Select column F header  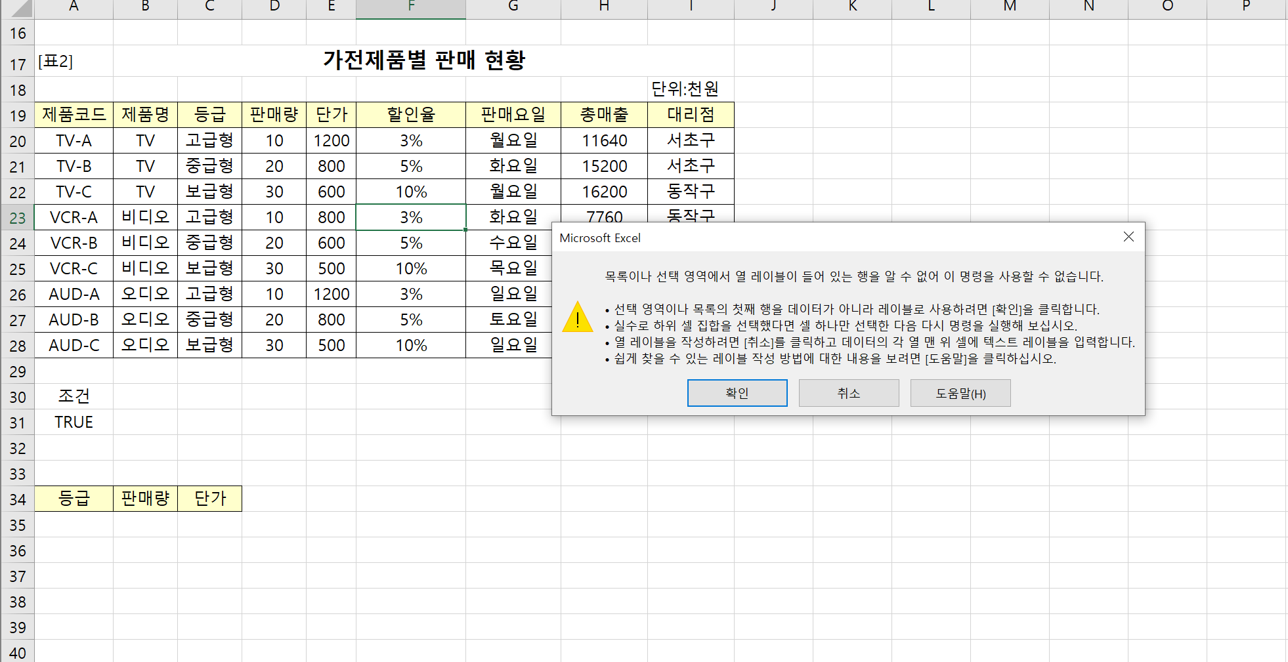click(411, 8)
